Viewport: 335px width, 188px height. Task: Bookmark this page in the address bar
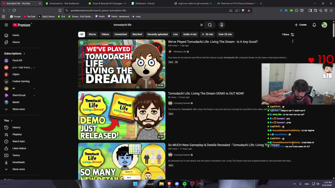click(x=60, y=10)
